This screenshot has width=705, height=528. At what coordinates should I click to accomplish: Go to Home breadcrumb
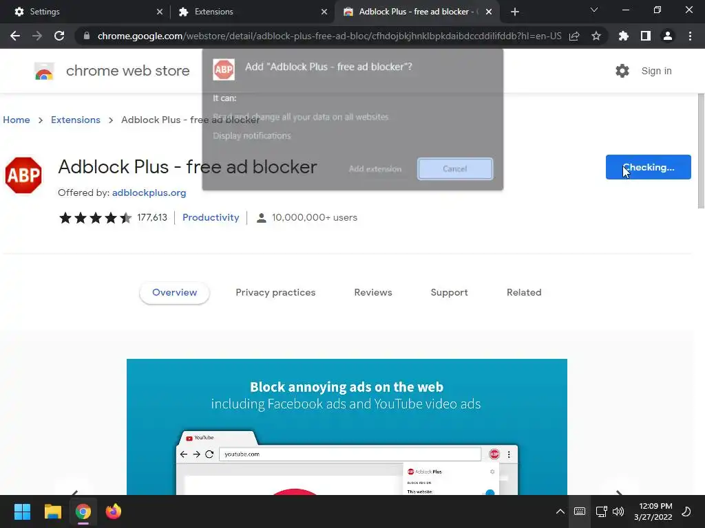[17, 120]
